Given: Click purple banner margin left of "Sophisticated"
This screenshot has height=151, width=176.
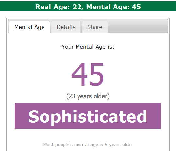Looking at the screenshot, I should (21, 116).
